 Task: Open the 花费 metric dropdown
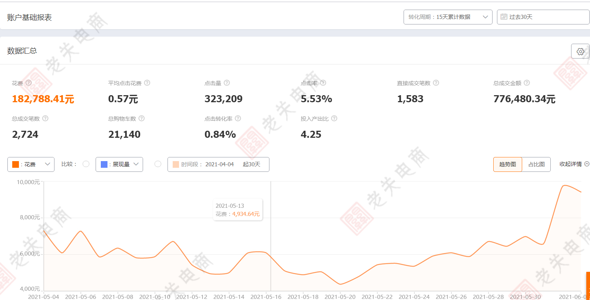tap(31, 164)
